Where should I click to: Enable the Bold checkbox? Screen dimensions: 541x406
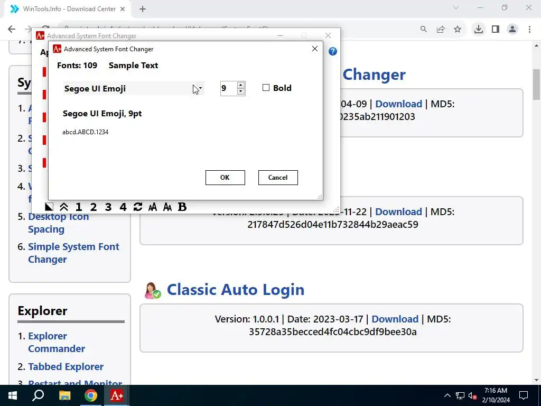click(x=266, y=88)
